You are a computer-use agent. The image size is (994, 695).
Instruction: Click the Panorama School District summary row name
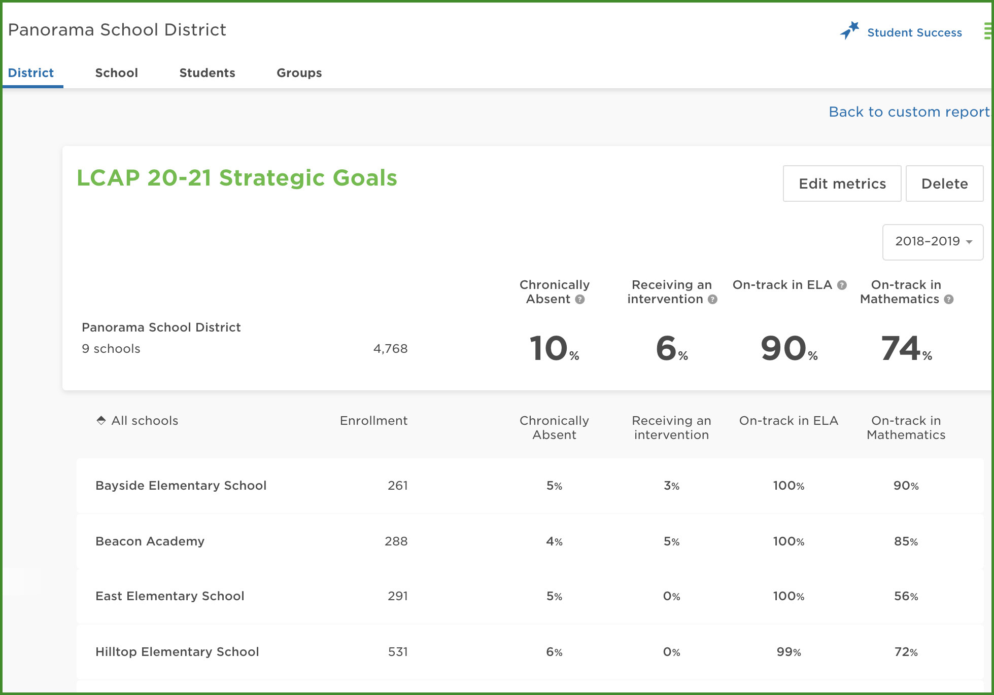[161, 327]
